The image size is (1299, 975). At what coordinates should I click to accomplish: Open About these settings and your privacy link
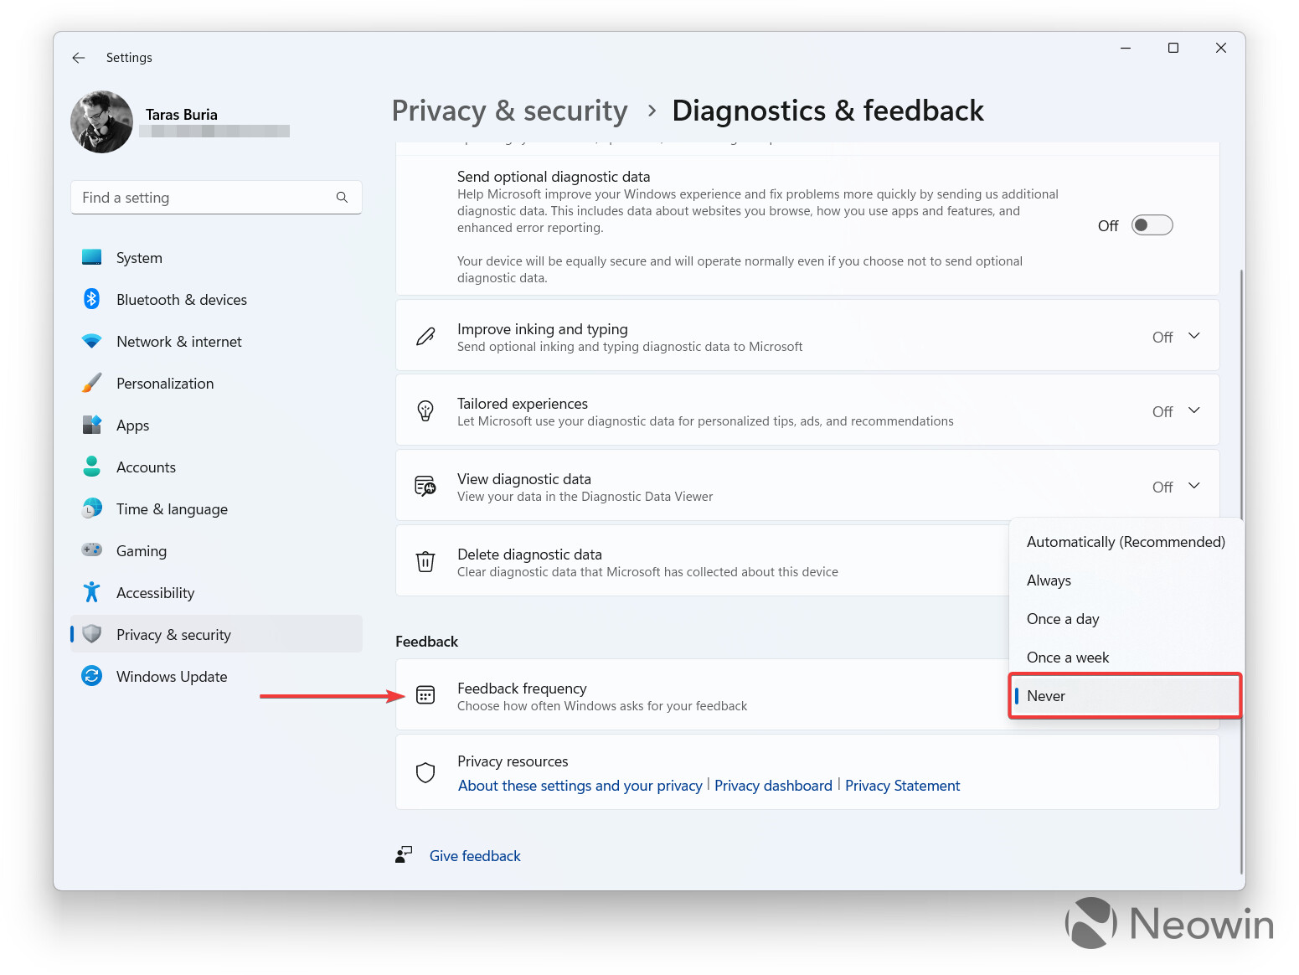pos(580,786)
